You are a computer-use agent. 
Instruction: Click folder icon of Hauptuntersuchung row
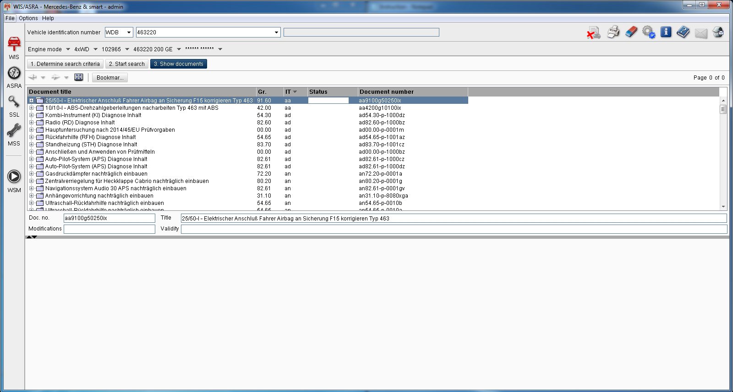point(40,130)
